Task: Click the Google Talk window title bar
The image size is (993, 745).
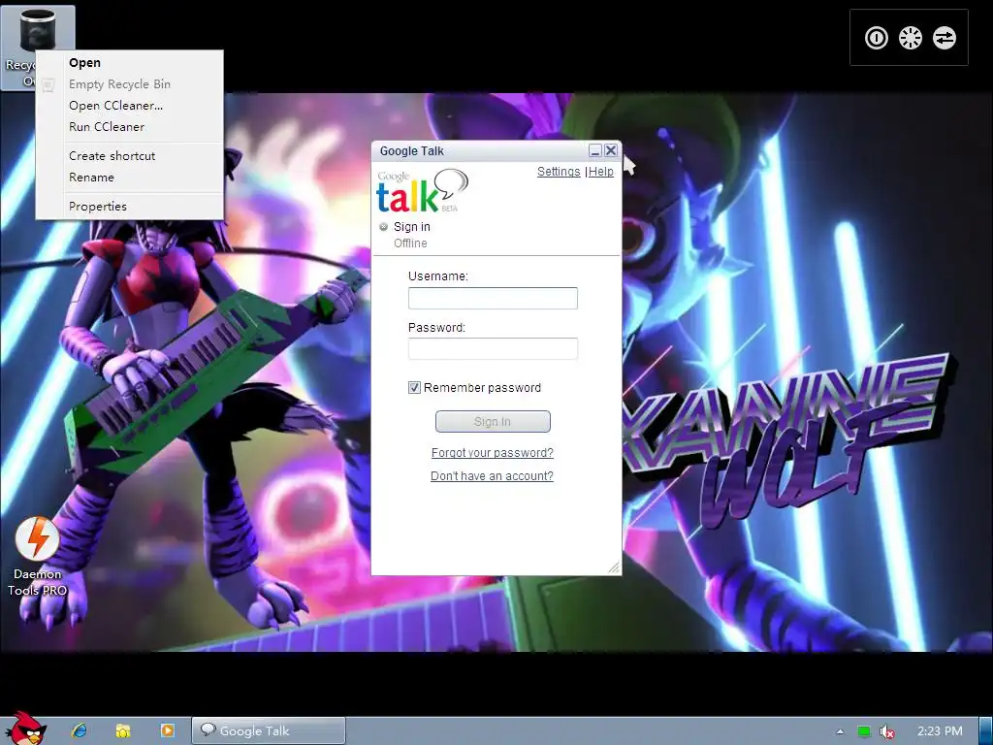Action: (x=481, y=150)
